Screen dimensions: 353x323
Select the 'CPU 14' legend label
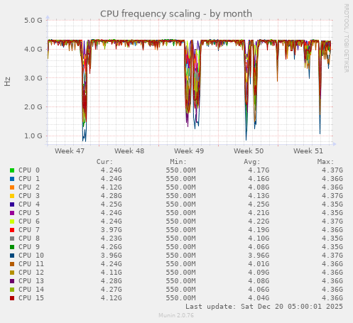click(31, 290)
